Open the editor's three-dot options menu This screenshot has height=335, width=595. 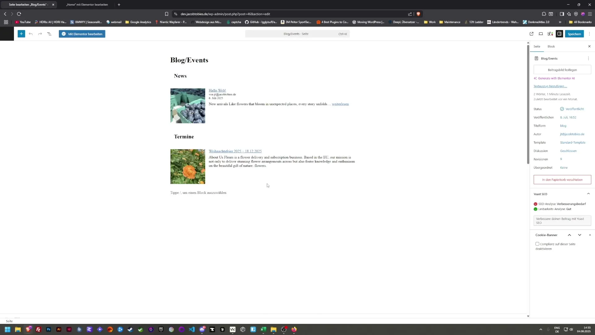click(589, 34)
